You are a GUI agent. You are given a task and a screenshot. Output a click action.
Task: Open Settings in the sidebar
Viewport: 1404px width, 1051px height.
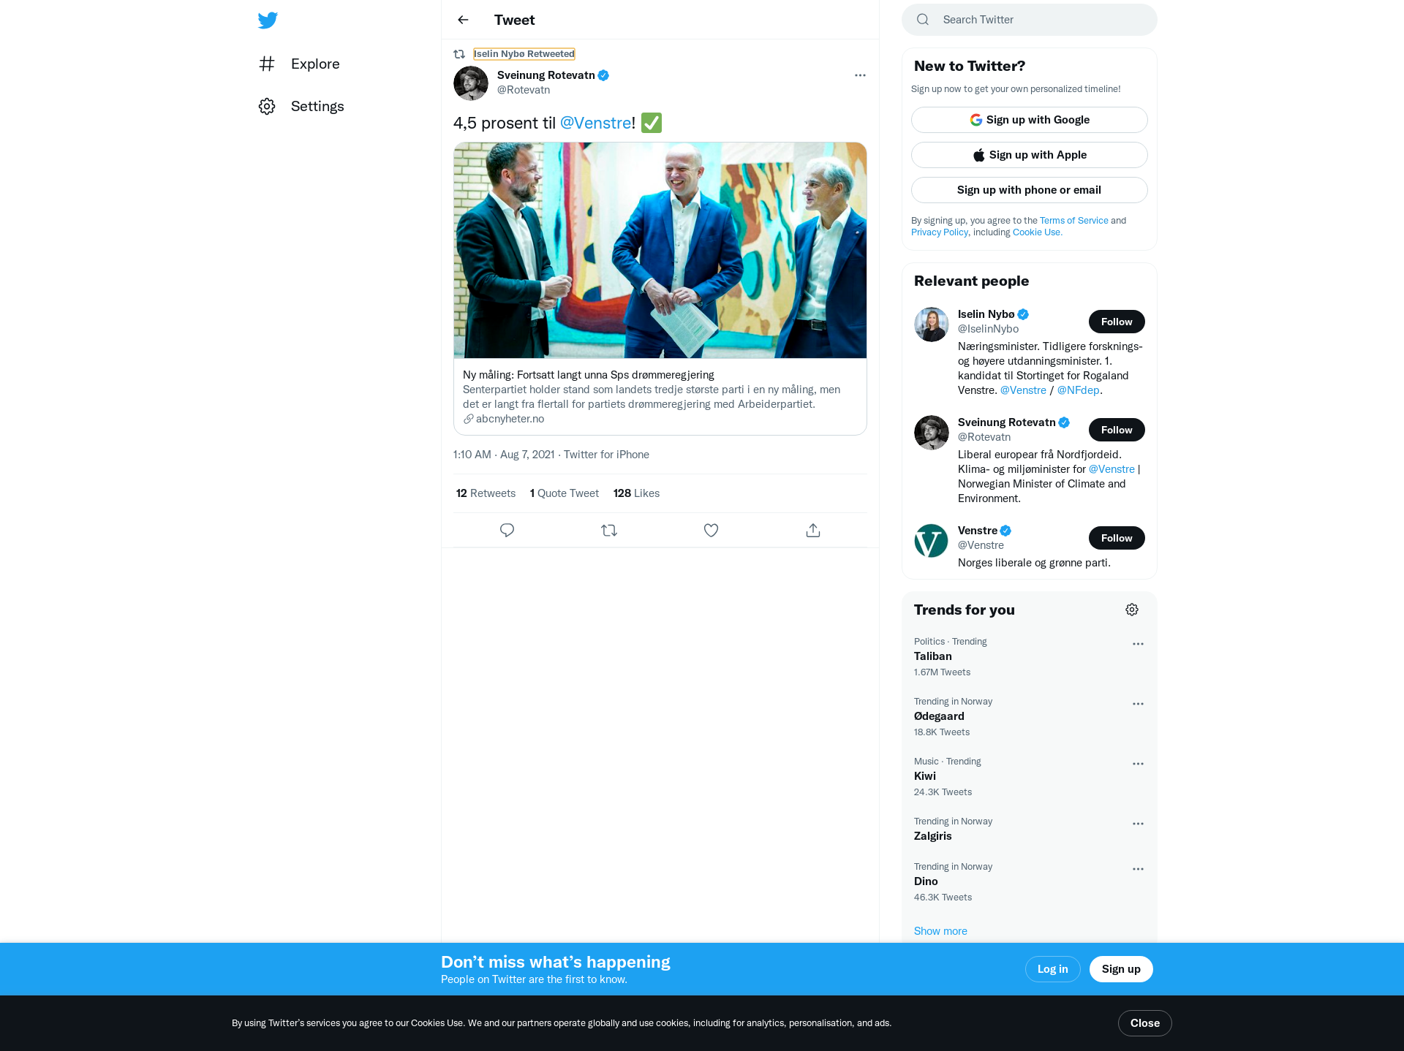301,107
